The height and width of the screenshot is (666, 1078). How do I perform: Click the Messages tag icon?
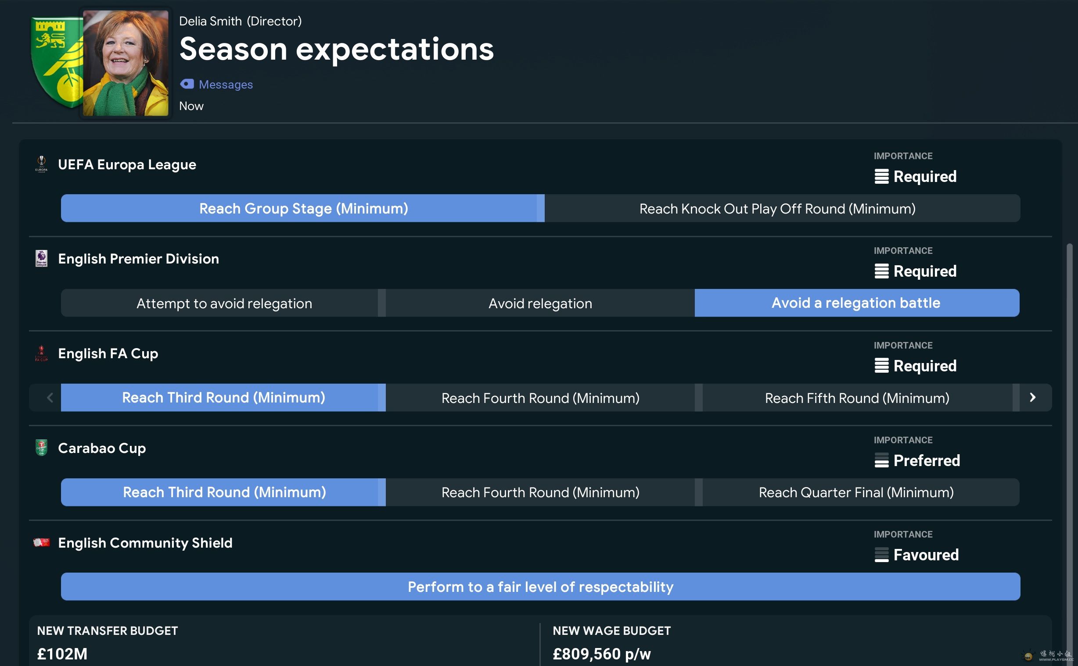pos(187,84)
